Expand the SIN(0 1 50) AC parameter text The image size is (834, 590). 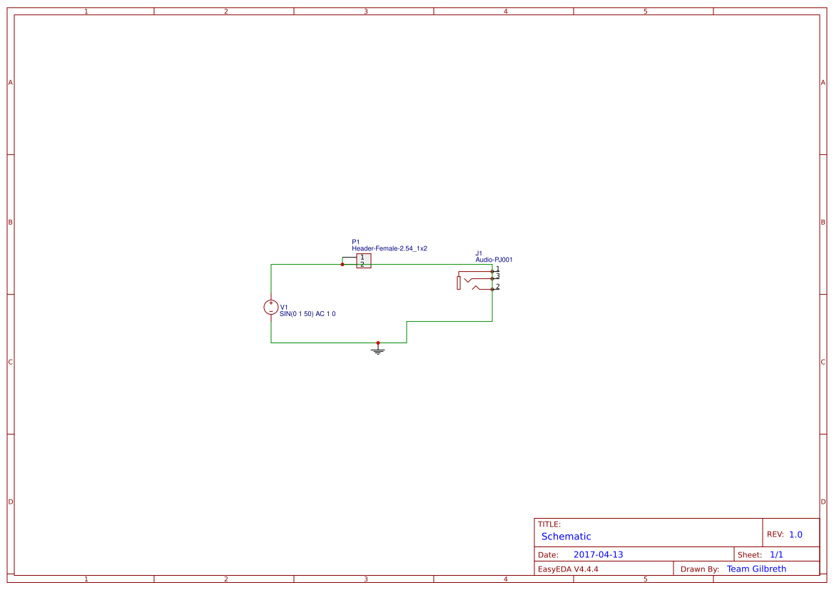tap(308, 313)
